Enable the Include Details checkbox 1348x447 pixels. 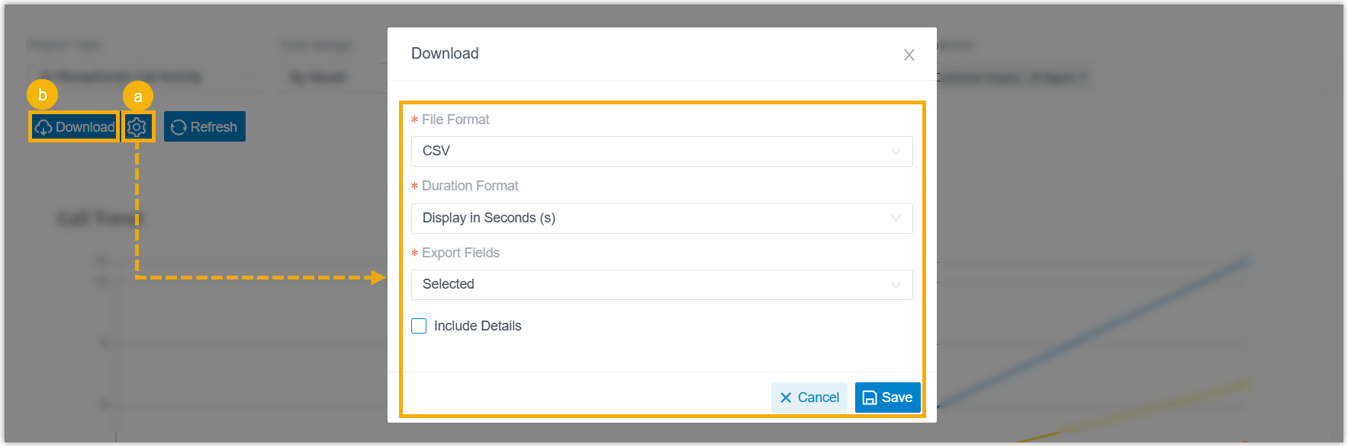pyautogui.click(x=419, y=326)
